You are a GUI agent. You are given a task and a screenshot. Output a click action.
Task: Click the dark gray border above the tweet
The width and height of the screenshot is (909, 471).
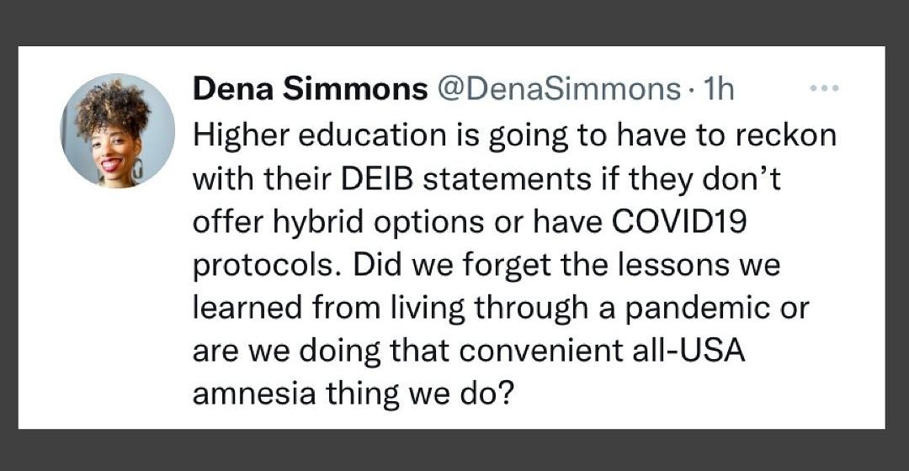454,23
